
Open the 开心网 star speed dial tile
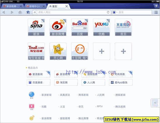pyautogui.click(x=58, y=51)
